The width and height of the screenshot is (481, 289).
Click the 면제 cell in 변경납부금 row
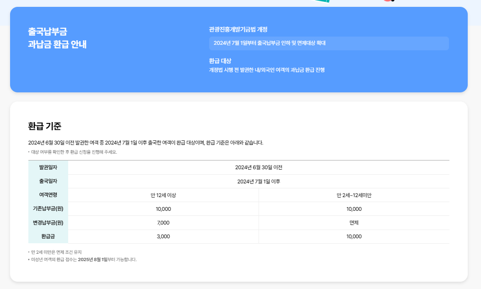(x=354, y=223)
